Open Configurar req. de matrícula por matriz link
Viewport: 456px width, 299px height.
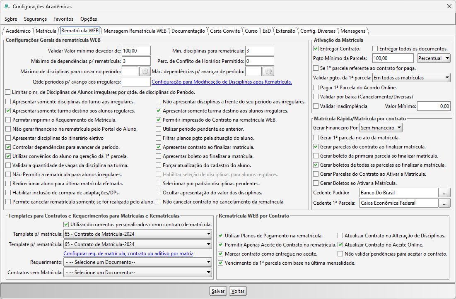tap(128, 254)
